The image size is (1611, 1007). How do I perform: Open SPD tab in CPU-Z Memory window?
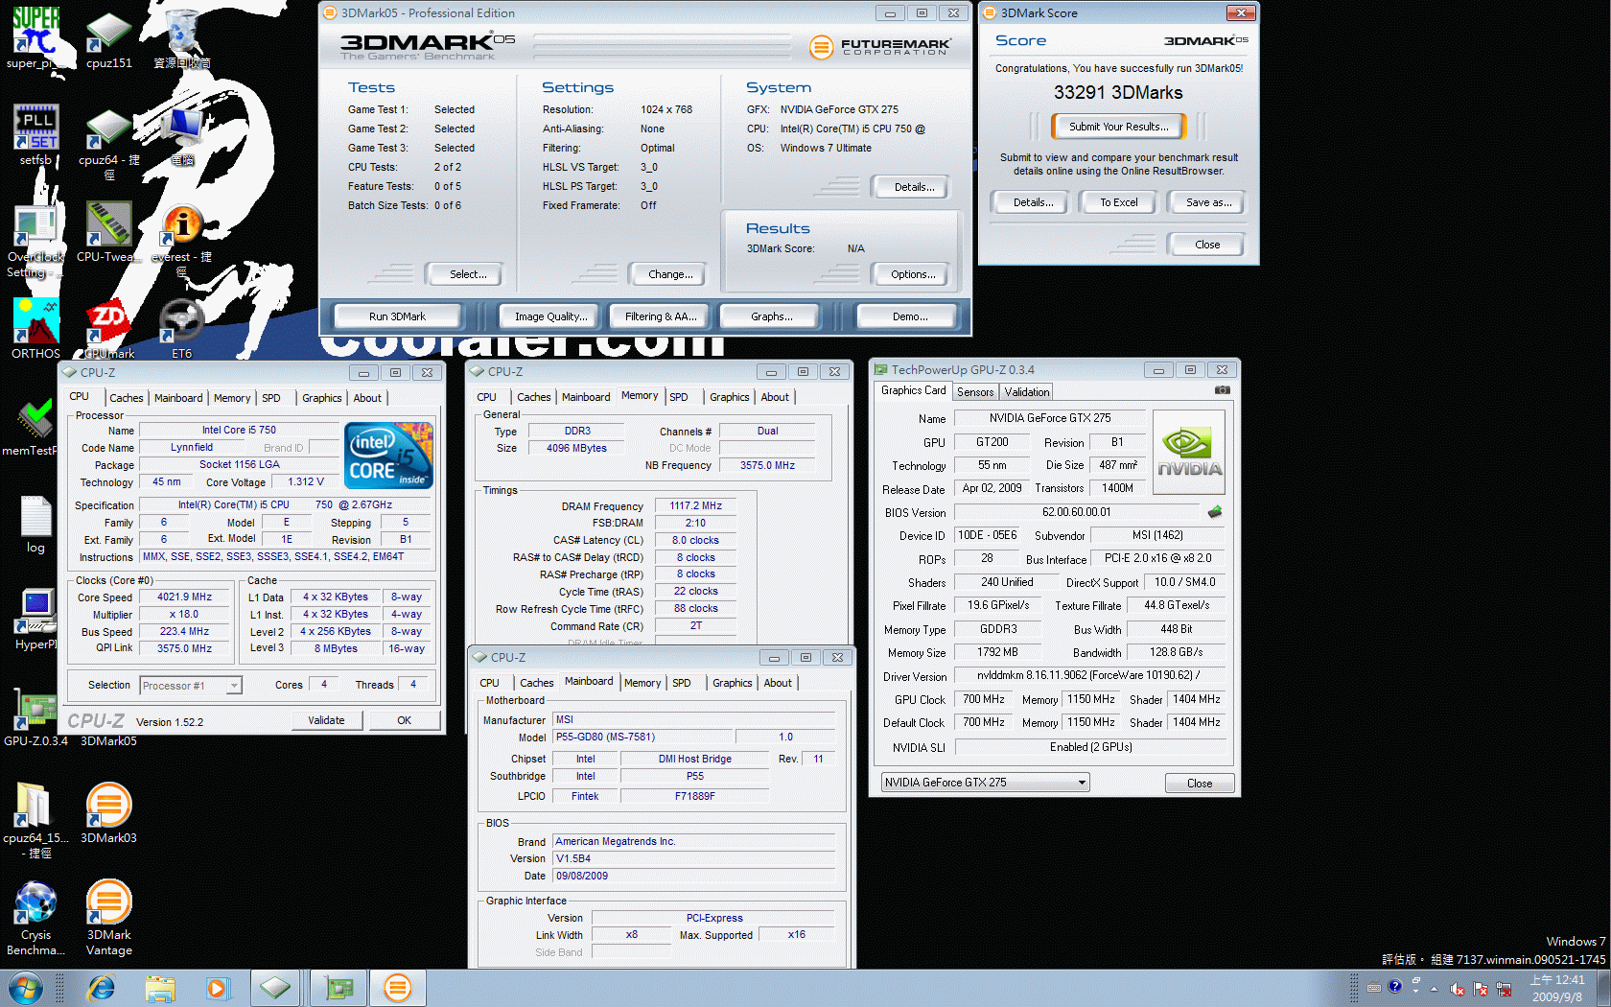click(x=679, y=397)
